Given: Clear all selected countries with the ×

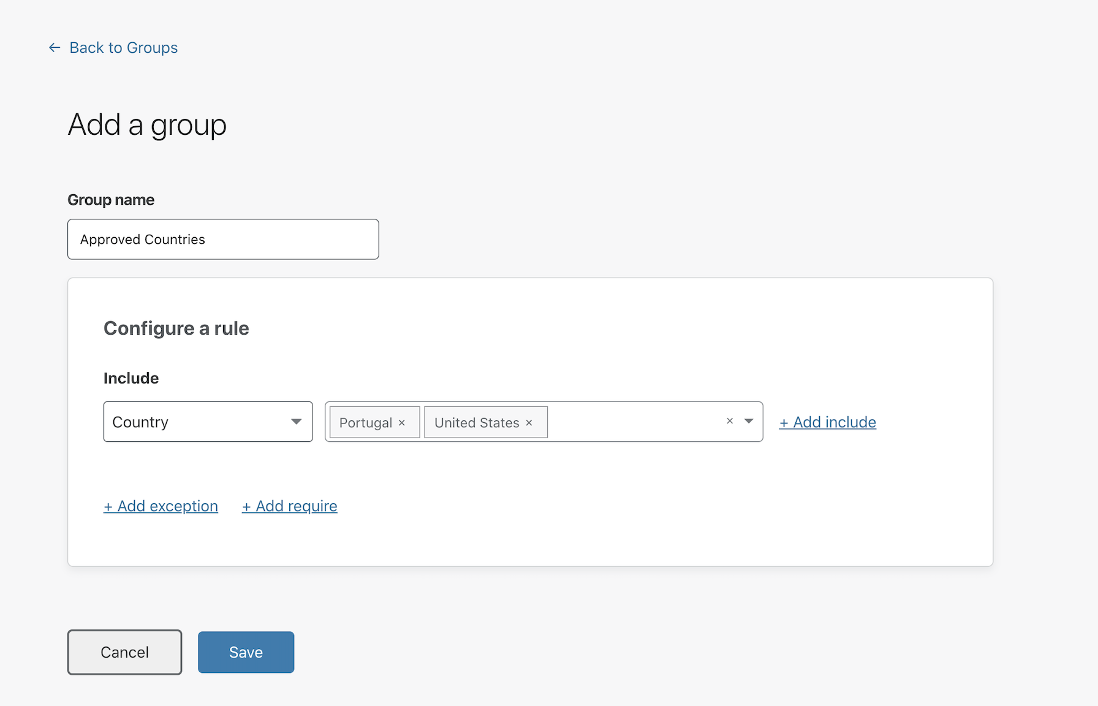Looking at the screenshot, I should (730, 421).
